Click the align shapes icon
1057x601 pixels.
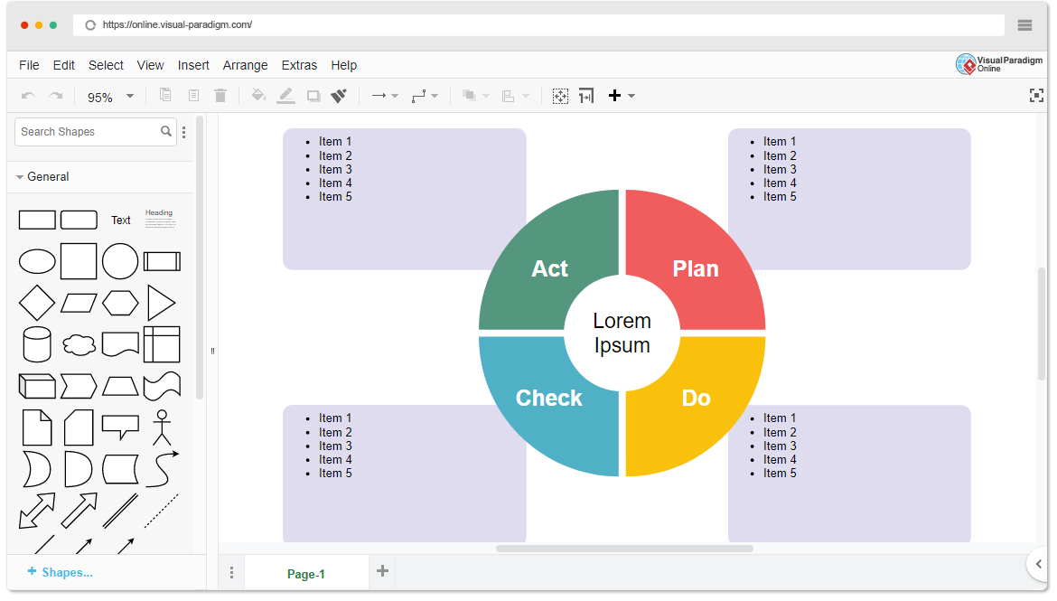pos(509,96)
